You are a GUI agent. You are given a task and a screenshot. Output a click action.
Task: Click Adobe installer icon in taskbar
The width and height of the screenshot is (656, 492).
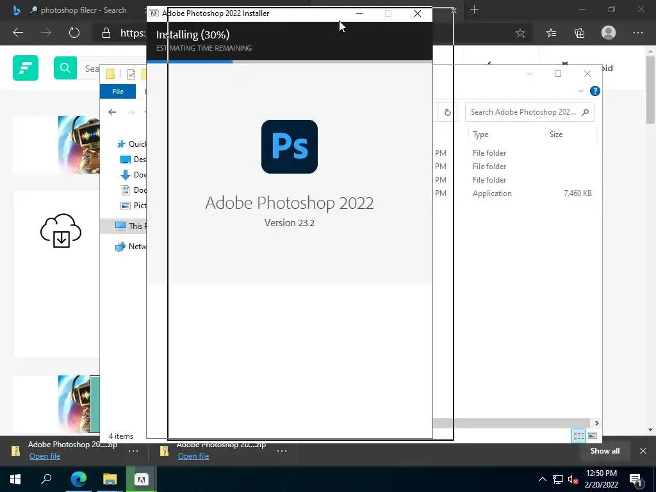pyautogui.click(x=141, y=479)
